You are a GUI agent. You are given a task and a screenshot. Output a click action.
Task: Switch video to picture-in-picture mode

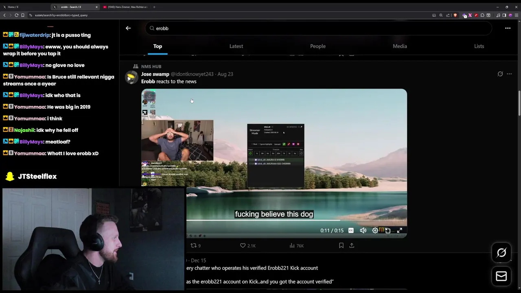(387, 230)
